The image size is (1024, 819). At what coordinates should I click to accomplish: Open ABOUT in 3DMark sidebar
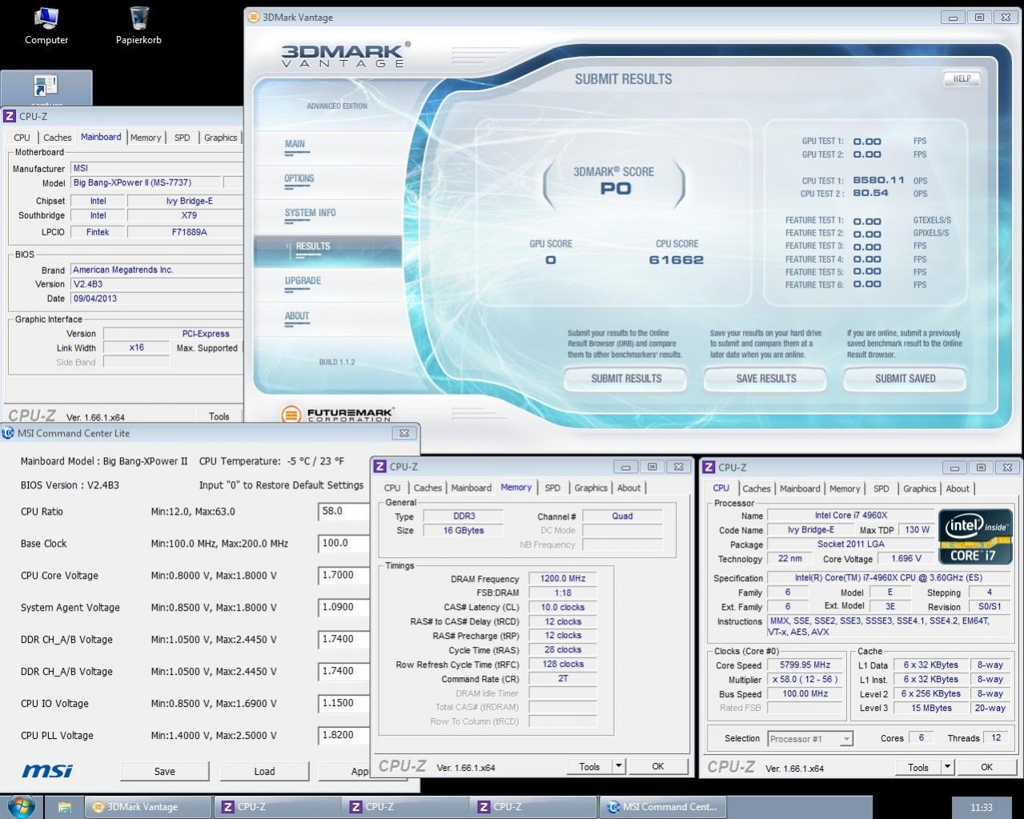[296, 316]
